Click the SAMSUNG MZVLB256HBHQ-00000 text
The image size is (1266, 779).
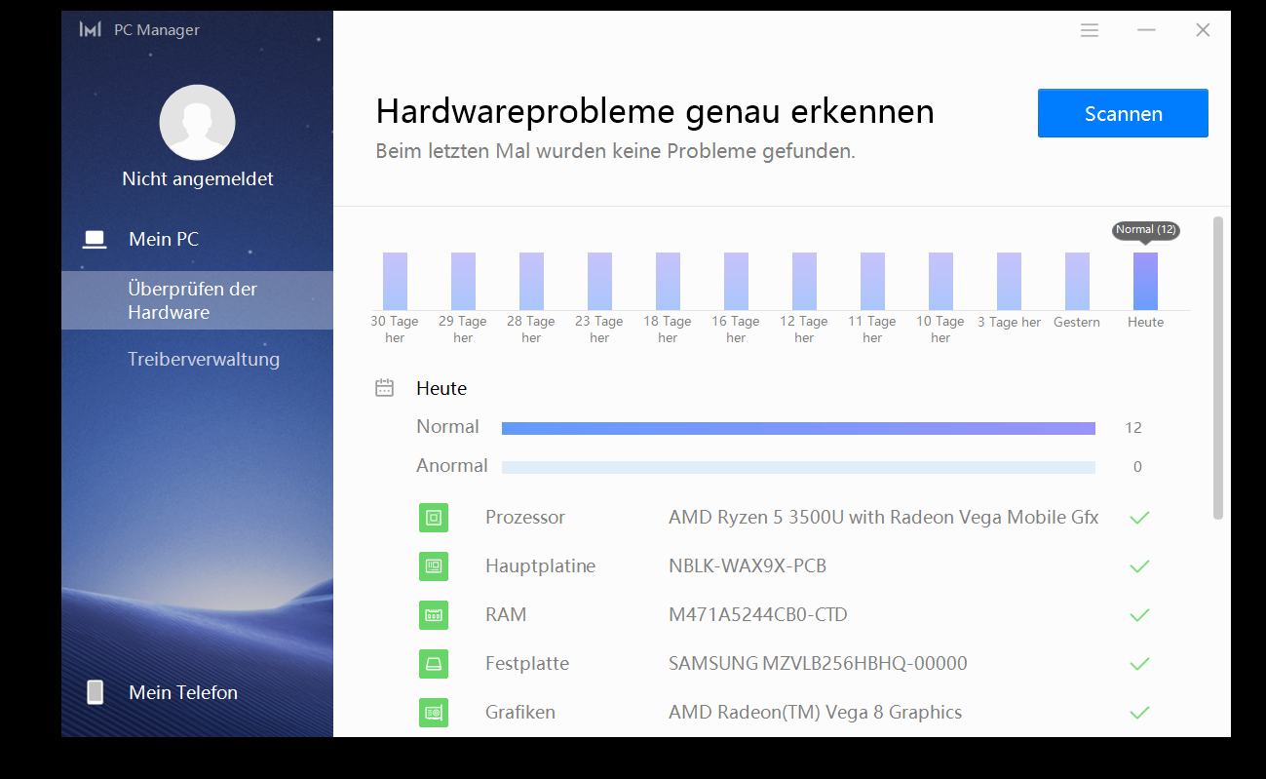818,664
